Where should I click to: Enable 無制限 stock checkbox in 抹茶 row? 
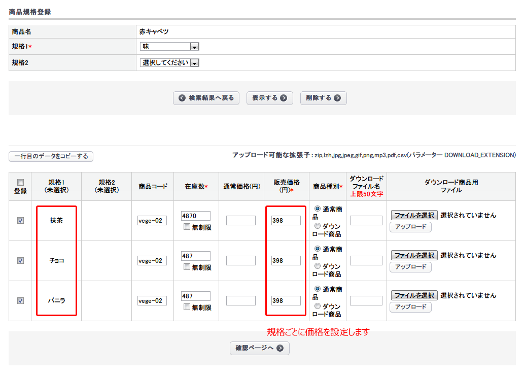(x=187, y=227)
